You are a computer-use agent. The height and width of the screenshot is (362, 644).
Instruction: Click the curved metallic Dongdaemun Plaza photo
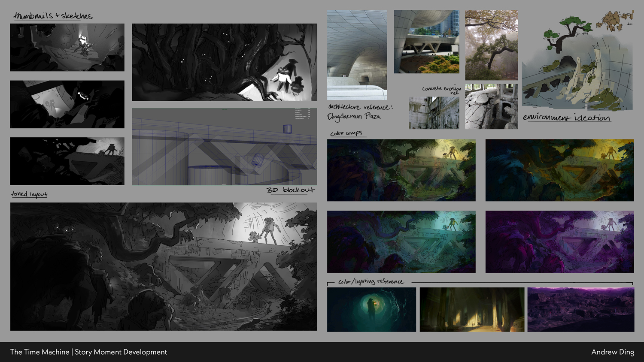click(x=357, y=55)
